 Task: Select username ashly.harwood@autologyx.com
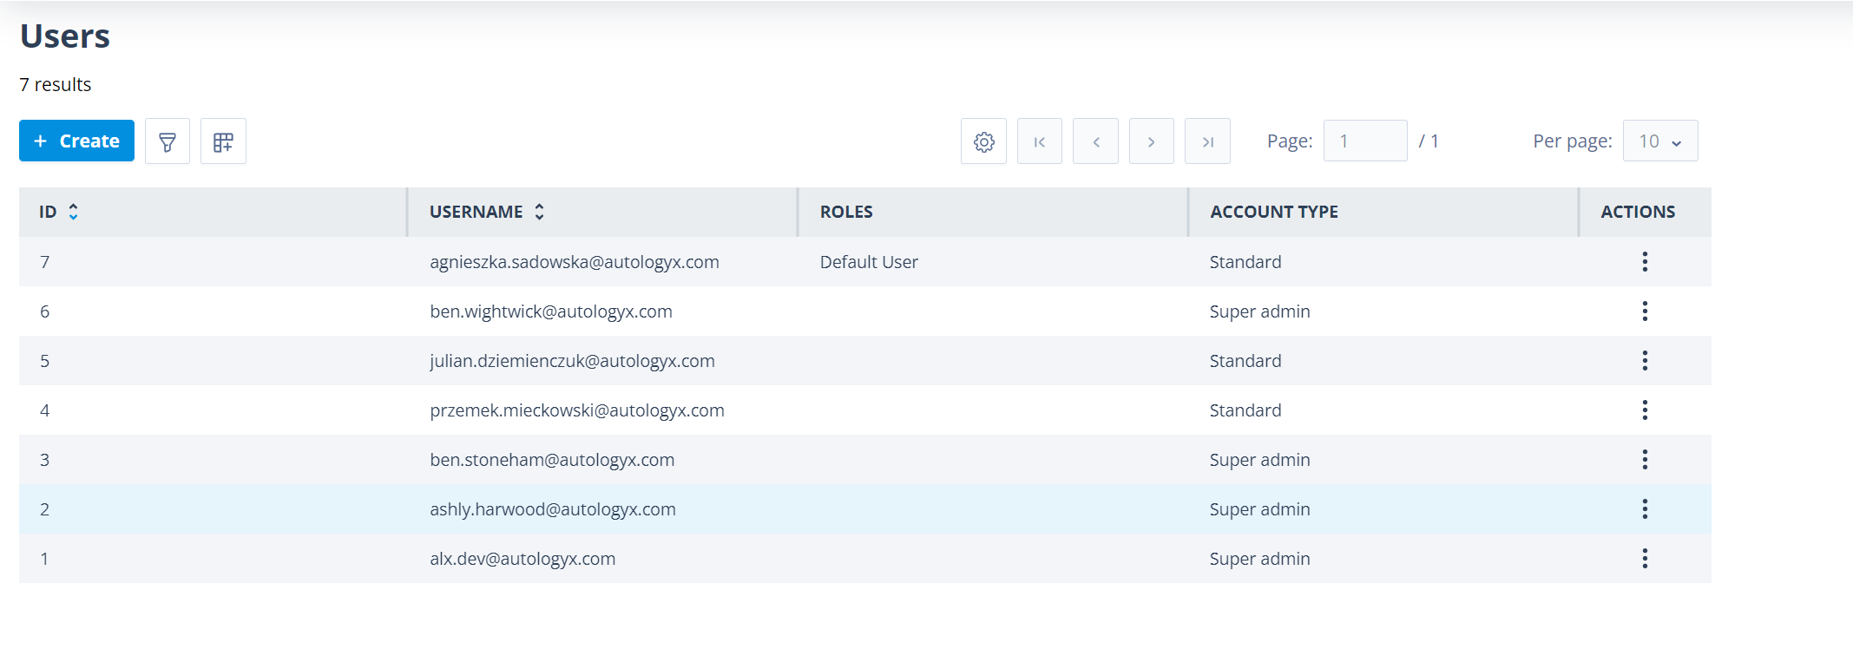point(553,509)
